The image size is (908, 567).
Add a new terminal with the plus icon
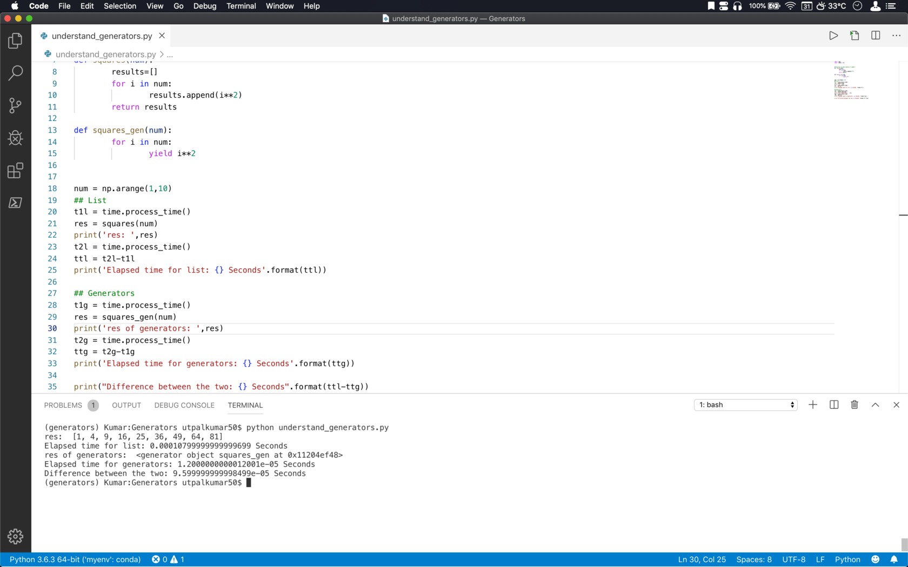[x=813, y=404]
